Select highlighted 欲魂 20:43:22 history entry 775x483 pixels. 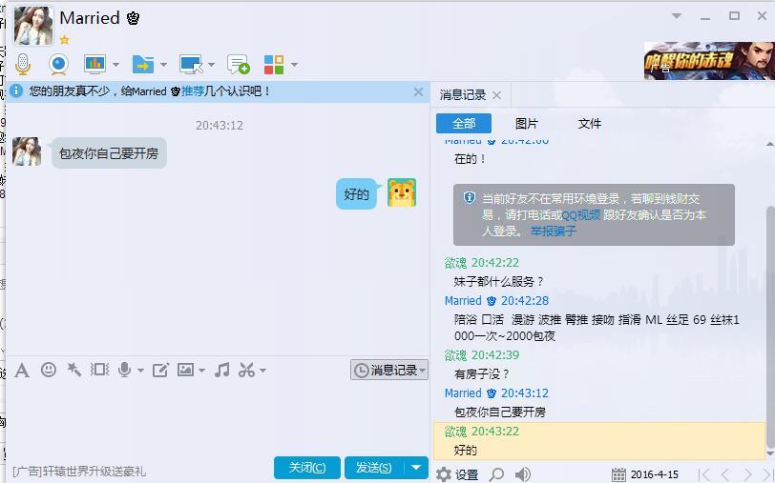click(x=599, y=440)
